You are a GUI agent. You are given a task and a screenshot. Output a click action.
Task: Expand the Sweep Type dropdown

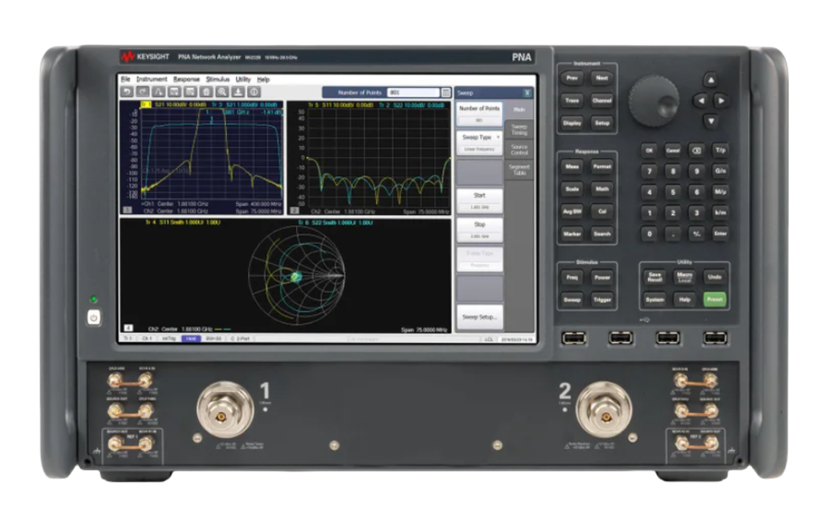[x=479, y=138]
